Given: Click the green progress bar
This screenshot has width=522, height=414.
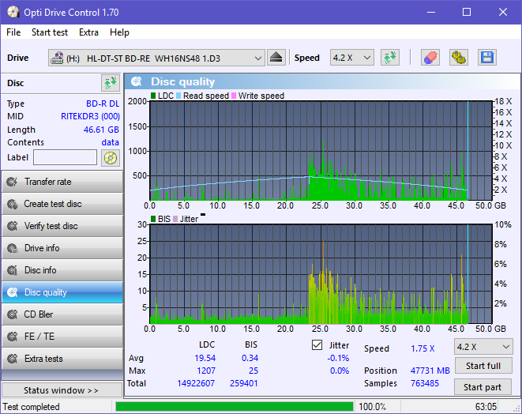Looking at the screenshot, I should (x=234, y=407).
